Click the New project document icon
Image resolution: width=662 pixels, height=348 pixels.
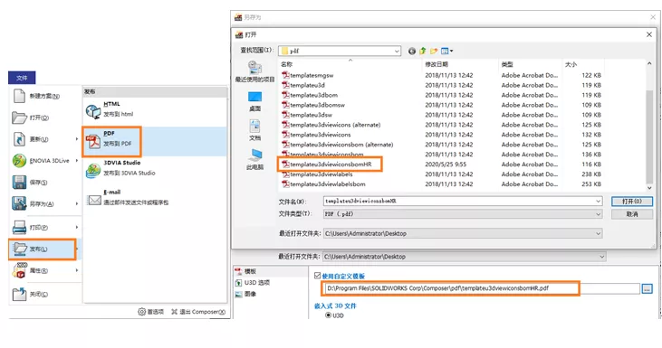[19, 96]
